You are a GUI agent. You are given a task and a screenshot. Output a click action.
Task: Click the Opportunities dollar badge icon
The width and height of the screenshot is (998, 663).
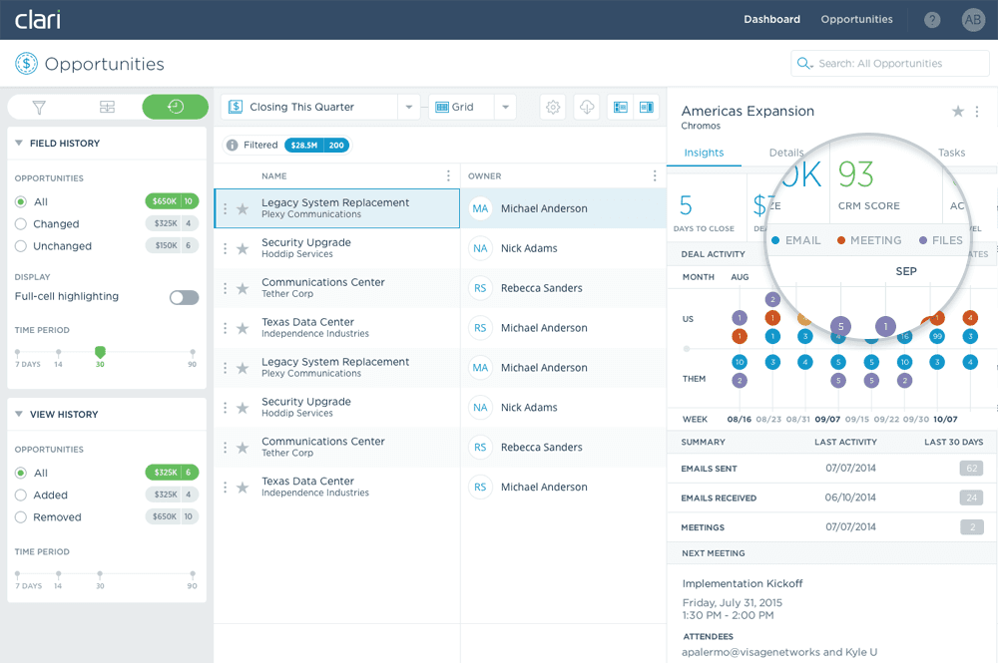[x=28, y=64]
